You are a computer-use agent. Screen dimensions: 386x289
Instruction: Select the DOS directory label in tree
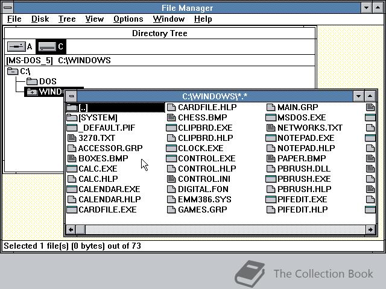(x=48, y=81)
